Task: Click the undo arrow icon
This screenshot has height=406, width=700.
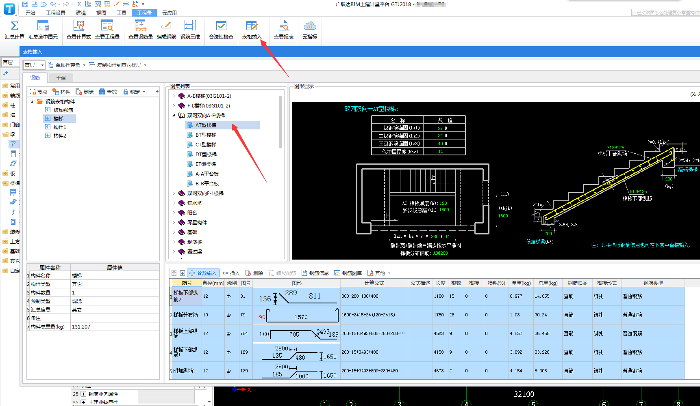Action: pos(53,4)
